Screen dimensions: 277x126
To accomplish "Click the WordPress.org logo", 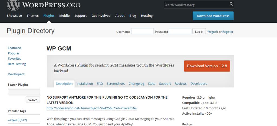I will [44, 5].
